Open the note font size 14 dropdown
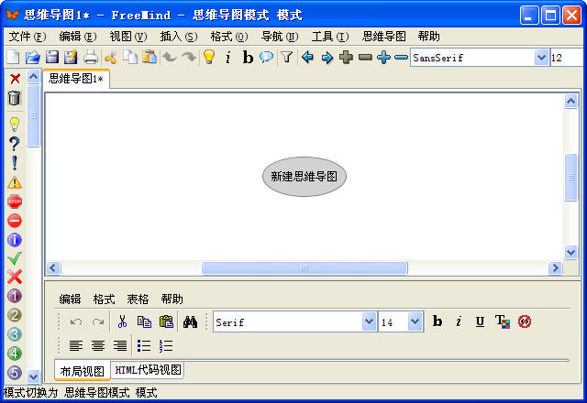Viewport: 587px width, 403px height. coord(415,321)
